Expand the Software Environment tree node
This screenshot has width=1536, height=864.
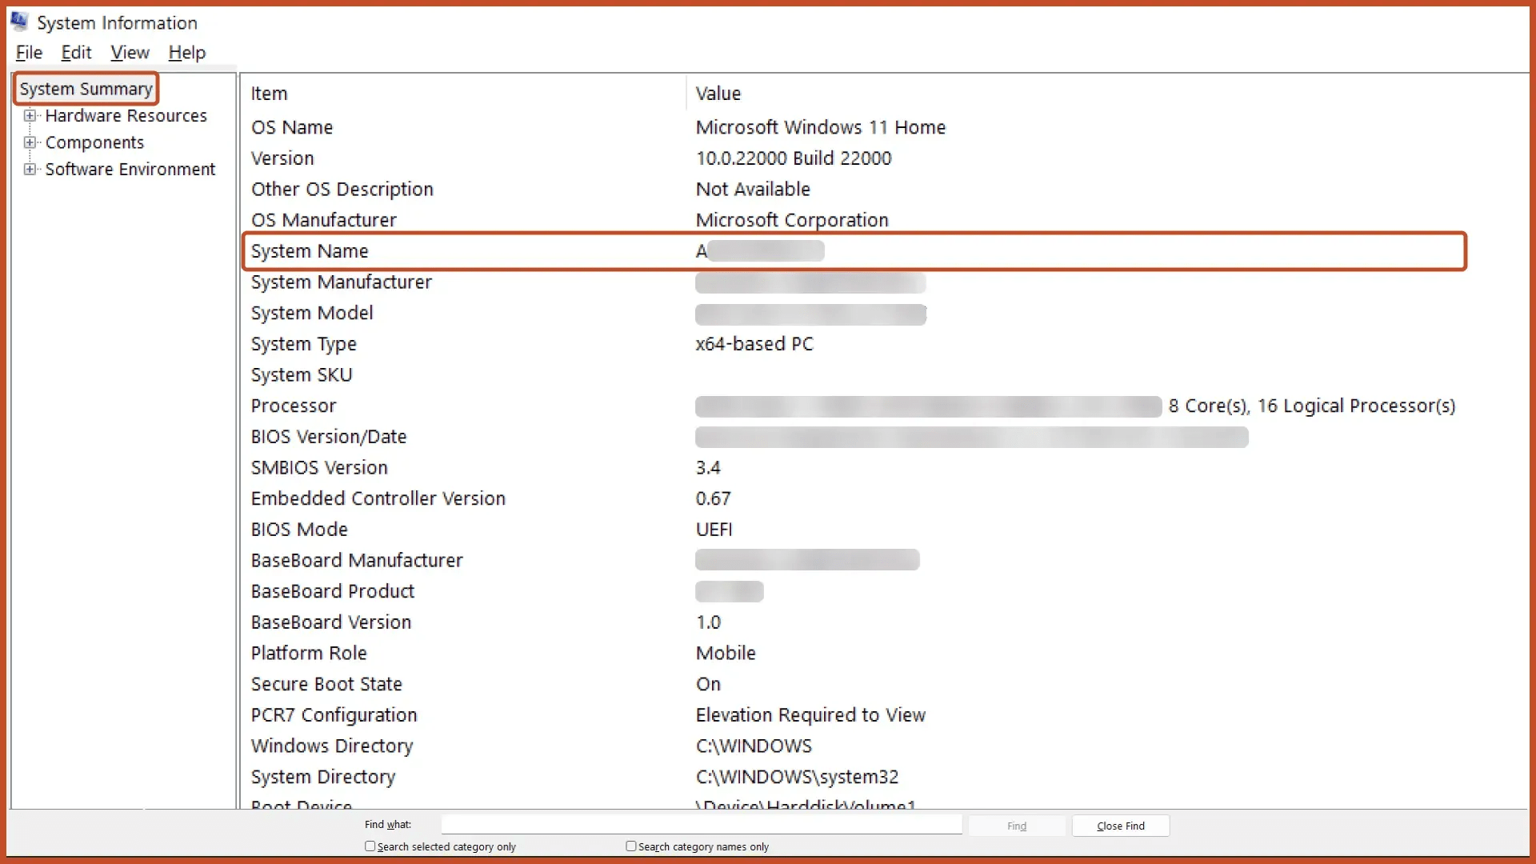pos(30,170)
